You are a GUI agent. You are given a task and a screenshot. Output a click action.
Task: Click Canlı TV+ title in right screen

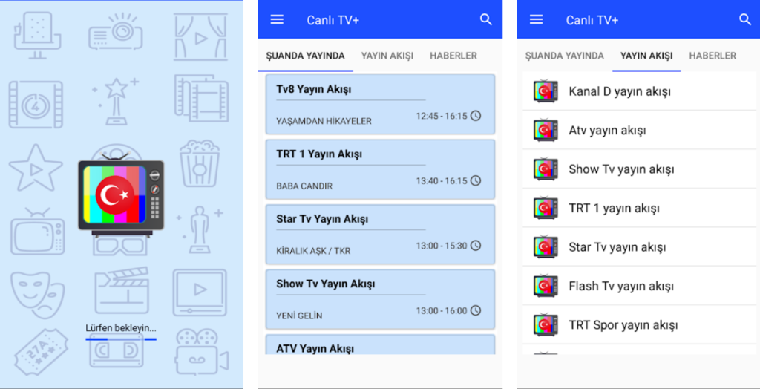592,20
